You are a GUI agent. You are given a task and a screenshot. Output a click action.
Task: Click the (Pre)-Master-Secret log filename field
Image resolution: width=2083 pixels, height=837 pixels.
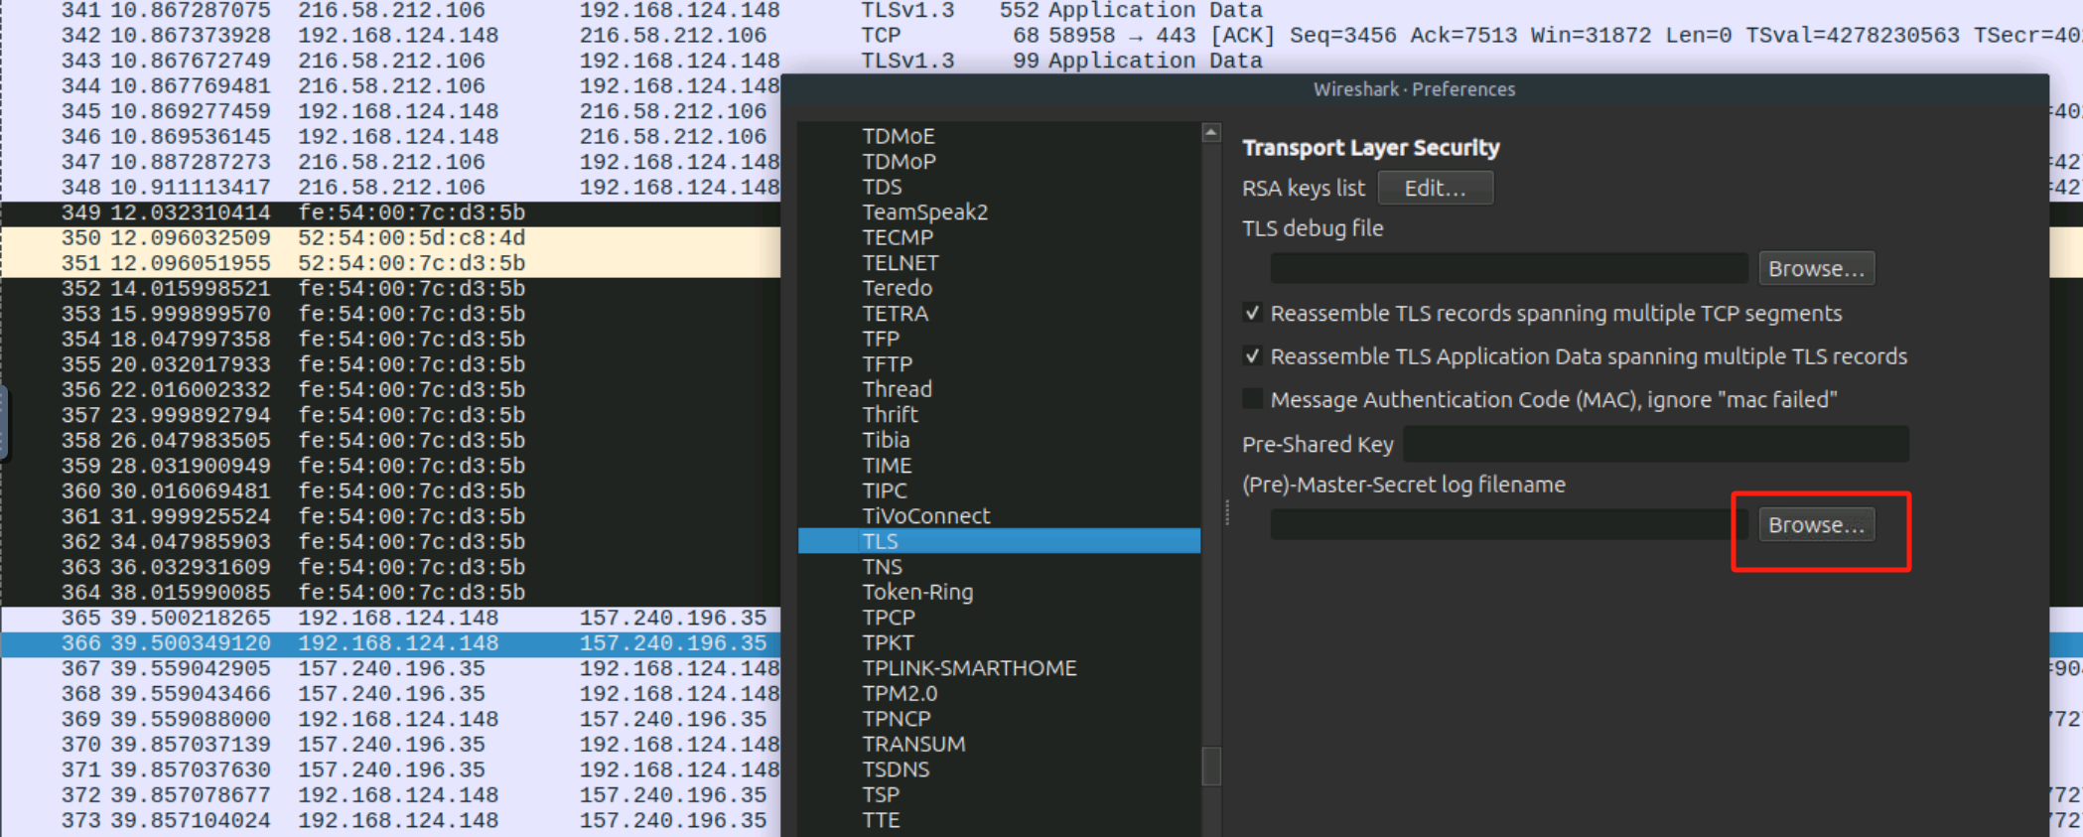click(x=1509, y=524)
